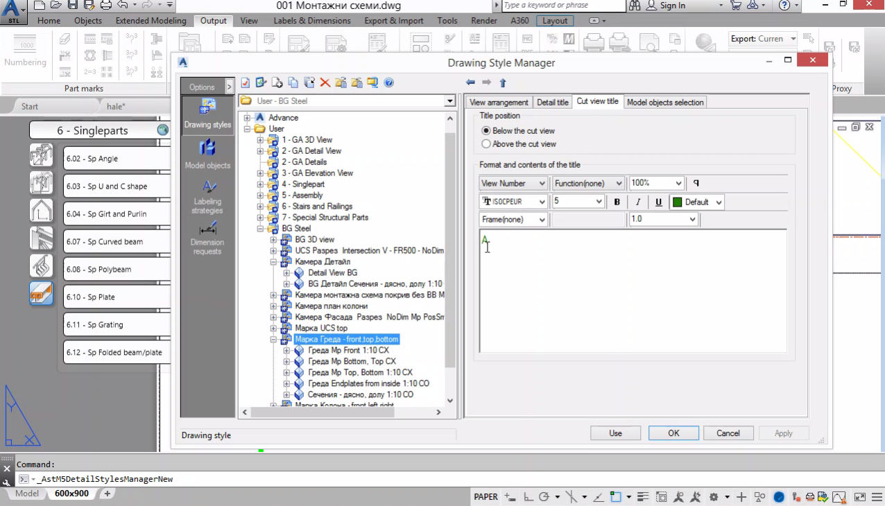The image size is (885, 506).
Task: Click the tree horizontal scrollbar right arrow
Action: click(438, 412)
